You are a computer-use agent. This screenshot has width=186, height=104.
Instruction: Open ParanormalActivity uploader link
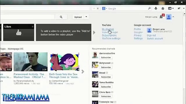pyautogui.click(x=25, y=81)
